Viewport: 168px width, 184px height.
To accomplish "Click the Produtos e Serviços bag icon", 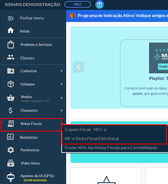I will tap(11, 44).
